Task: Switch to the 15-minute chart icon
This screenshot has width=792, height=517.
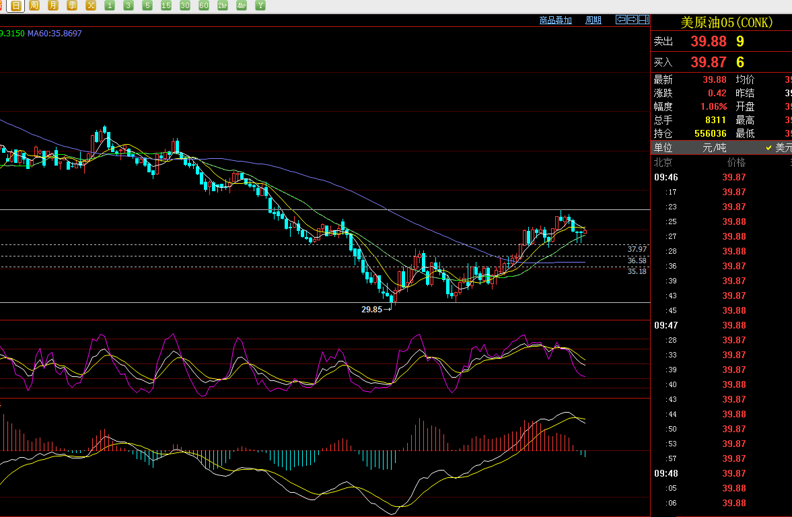Action: click(166, 6)
